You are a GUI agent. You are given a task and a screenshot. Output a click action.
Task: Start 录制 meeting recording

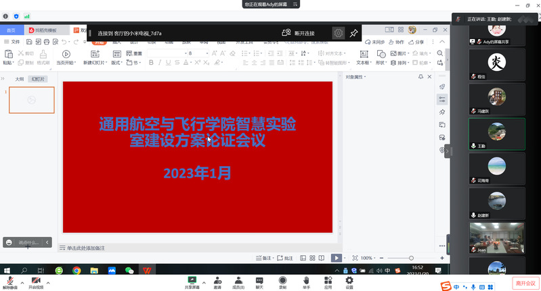pos(282,281)
